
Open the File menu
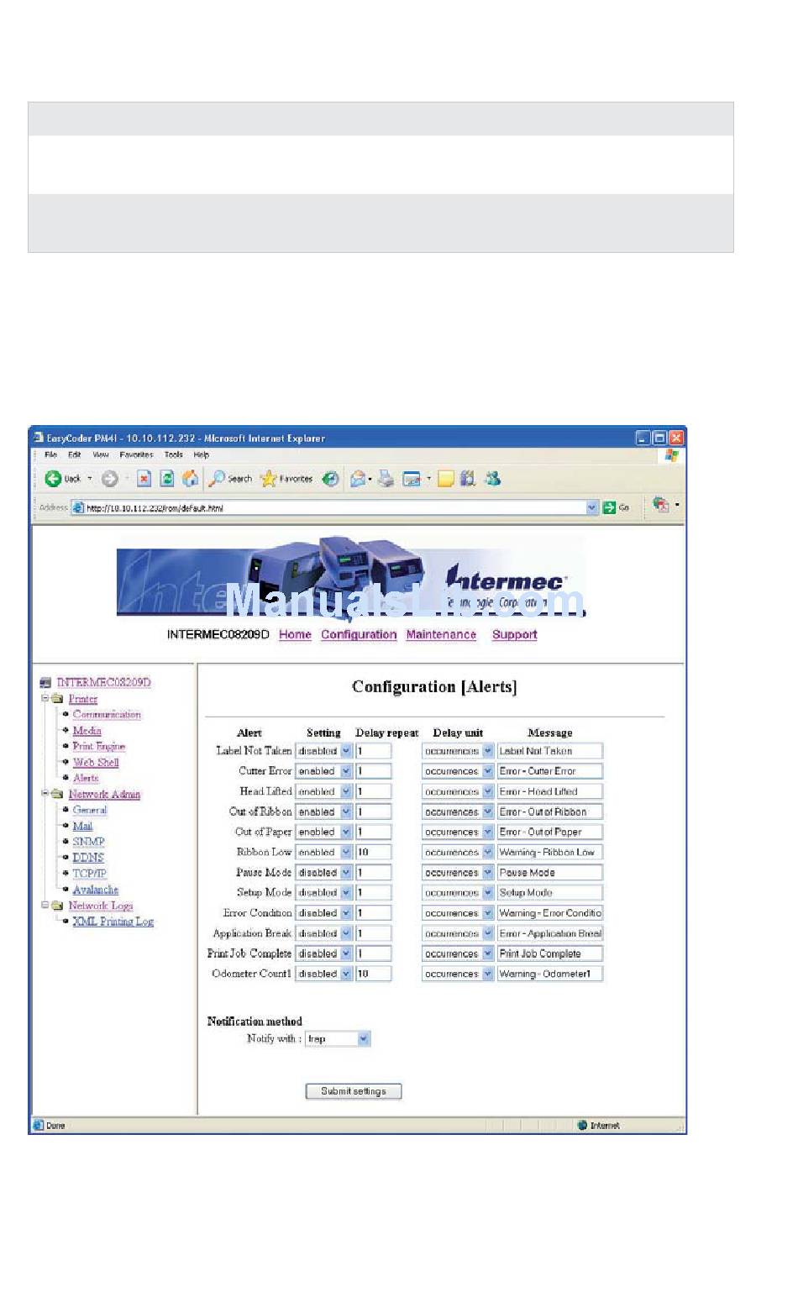click(x=51, y=454)
